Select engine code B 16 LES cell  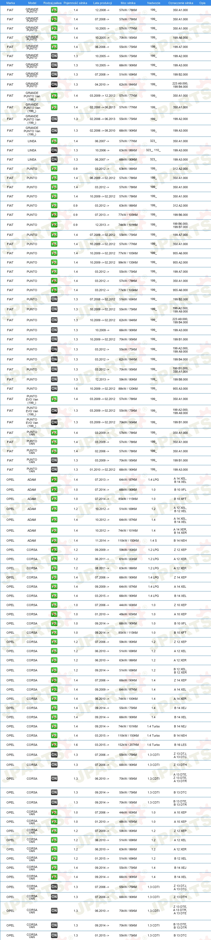(x=180, y=745)
